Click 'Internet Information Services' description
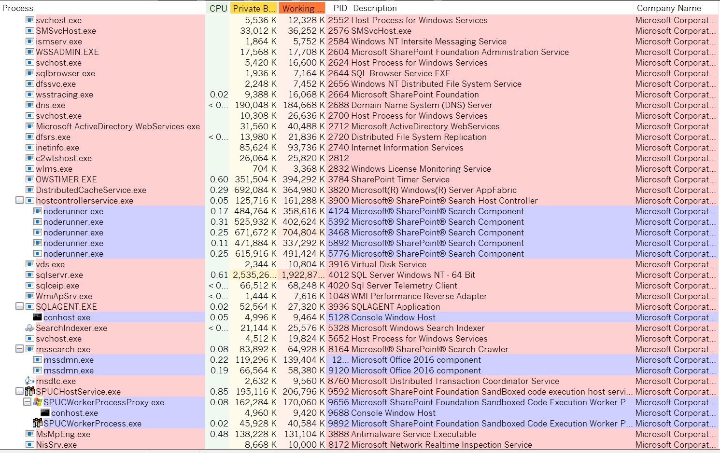The width and height of the screenshot is (720, 453). [407, 148]
